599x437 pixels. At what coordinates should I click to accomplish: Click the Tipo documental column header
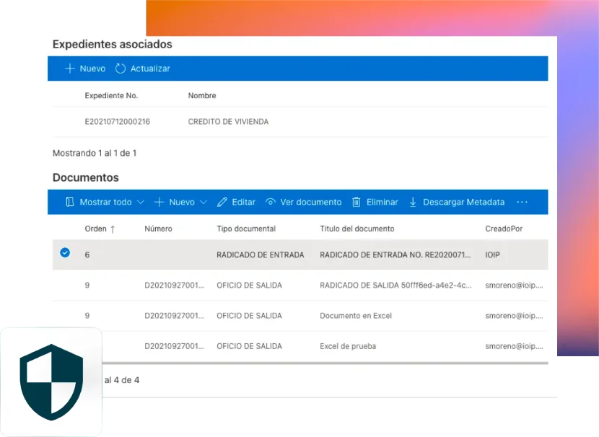click(246, 229)
